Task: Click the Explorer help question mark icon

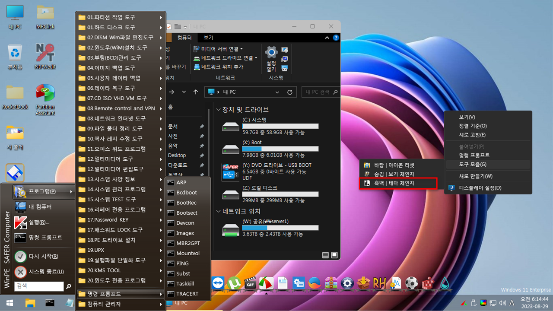Action: point(336,38)
